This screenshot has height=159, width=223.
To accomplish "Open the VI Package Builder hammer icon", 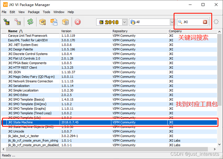I will point(42,22).
